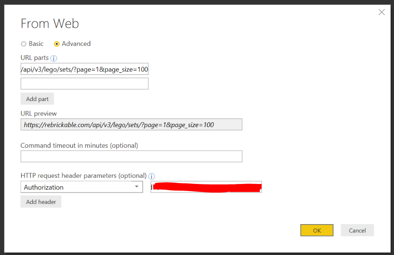Screen dimensions: 394x255
Task: Select the Basic radio button
Action: (23, 43)
